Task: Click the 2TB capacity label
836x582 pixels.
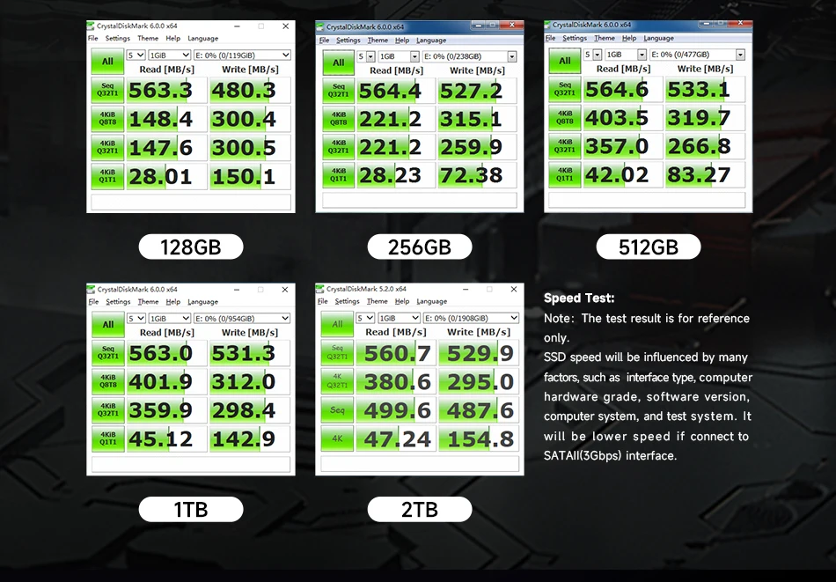Action: 420,510
